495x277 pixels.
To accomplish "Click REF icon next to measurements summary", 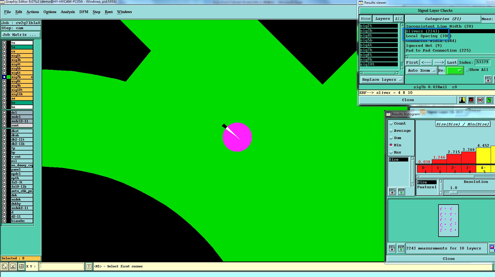I will tap(401, 248).
